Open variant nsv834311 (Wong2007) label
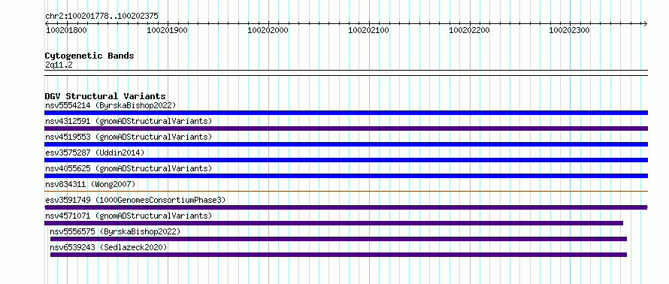The image size is (669, 284). tap(90, 184)
